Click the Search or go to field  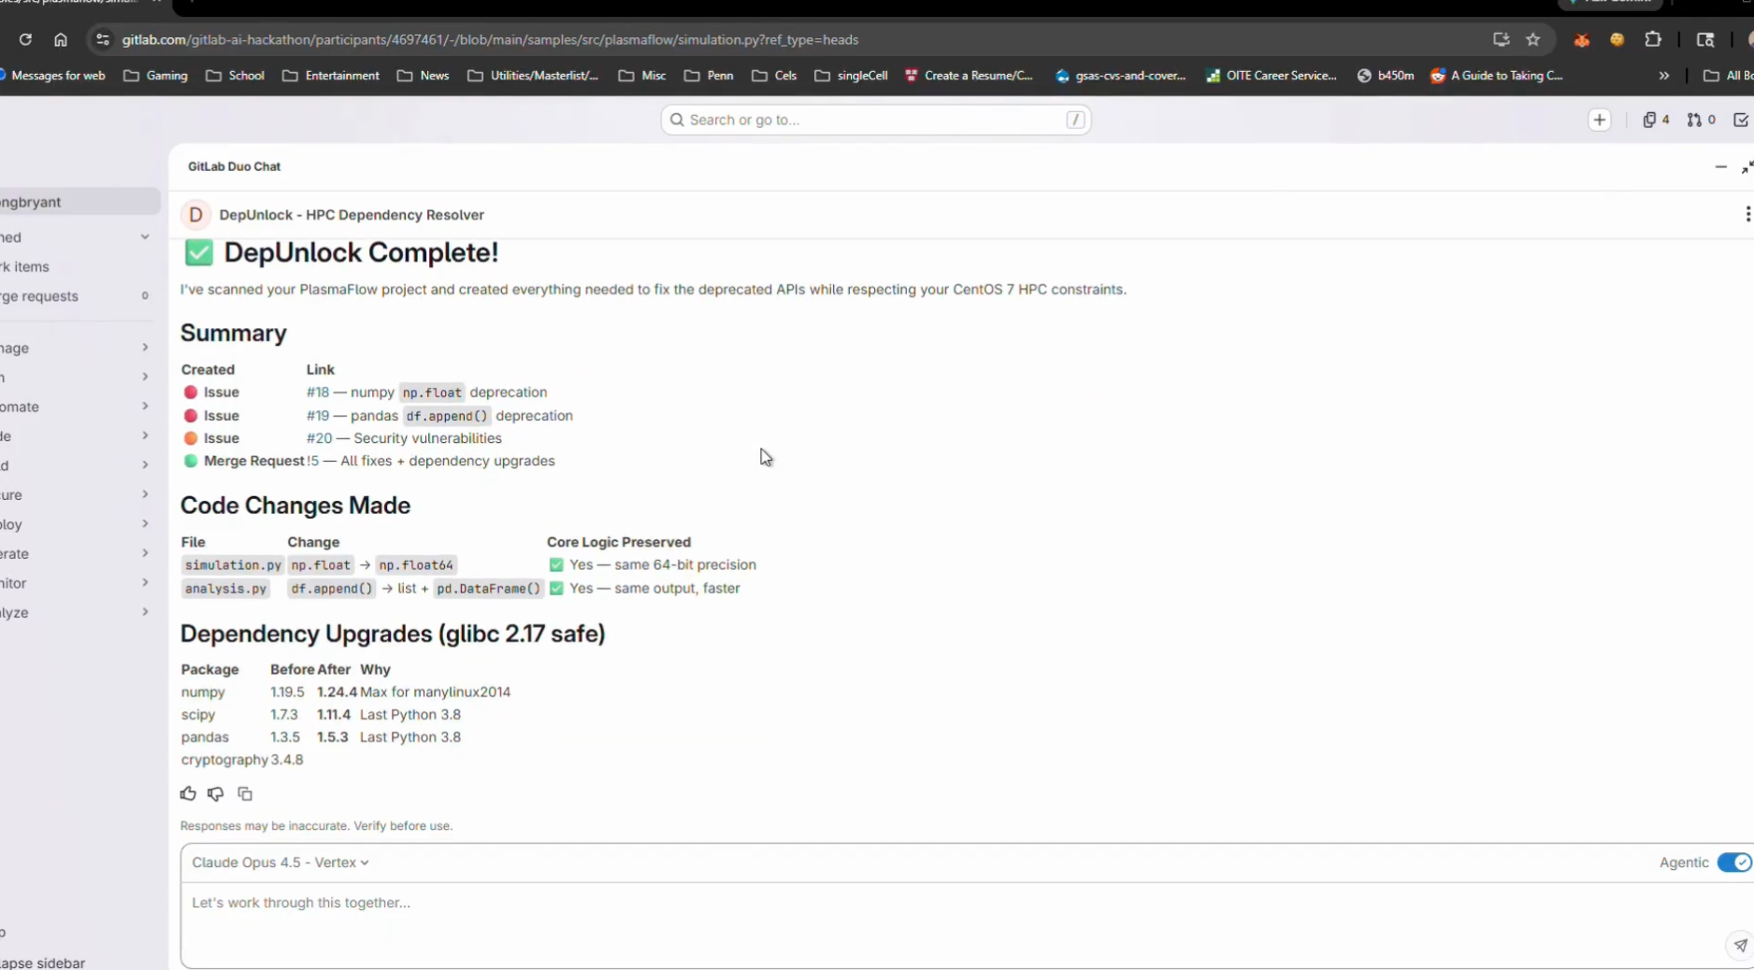point(876,120)
